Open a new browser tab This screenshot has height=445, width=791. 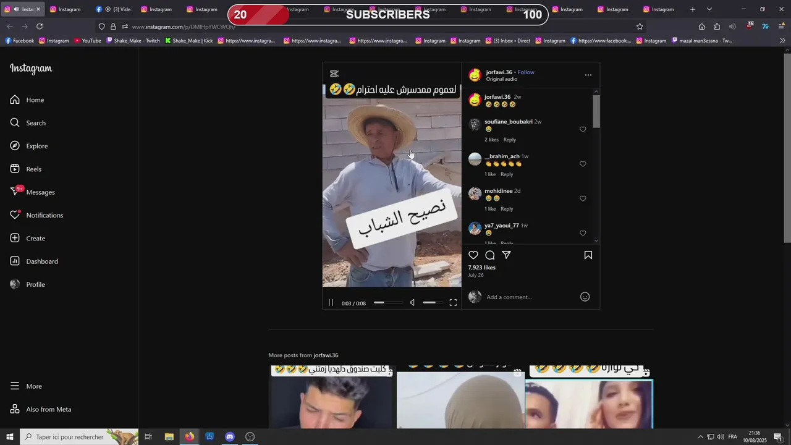pyautogui.click(x=693, y=9)
